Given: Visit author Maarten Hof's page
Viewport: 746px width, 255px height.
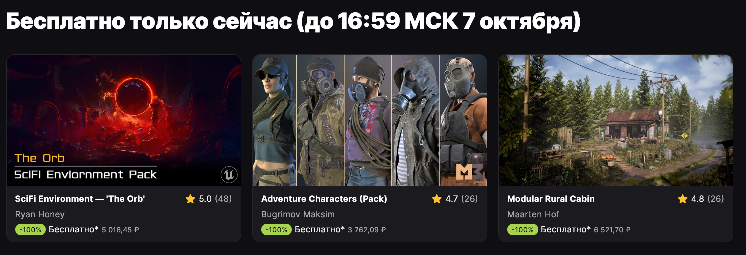Looking at the screenshot, I should point(533,214).
